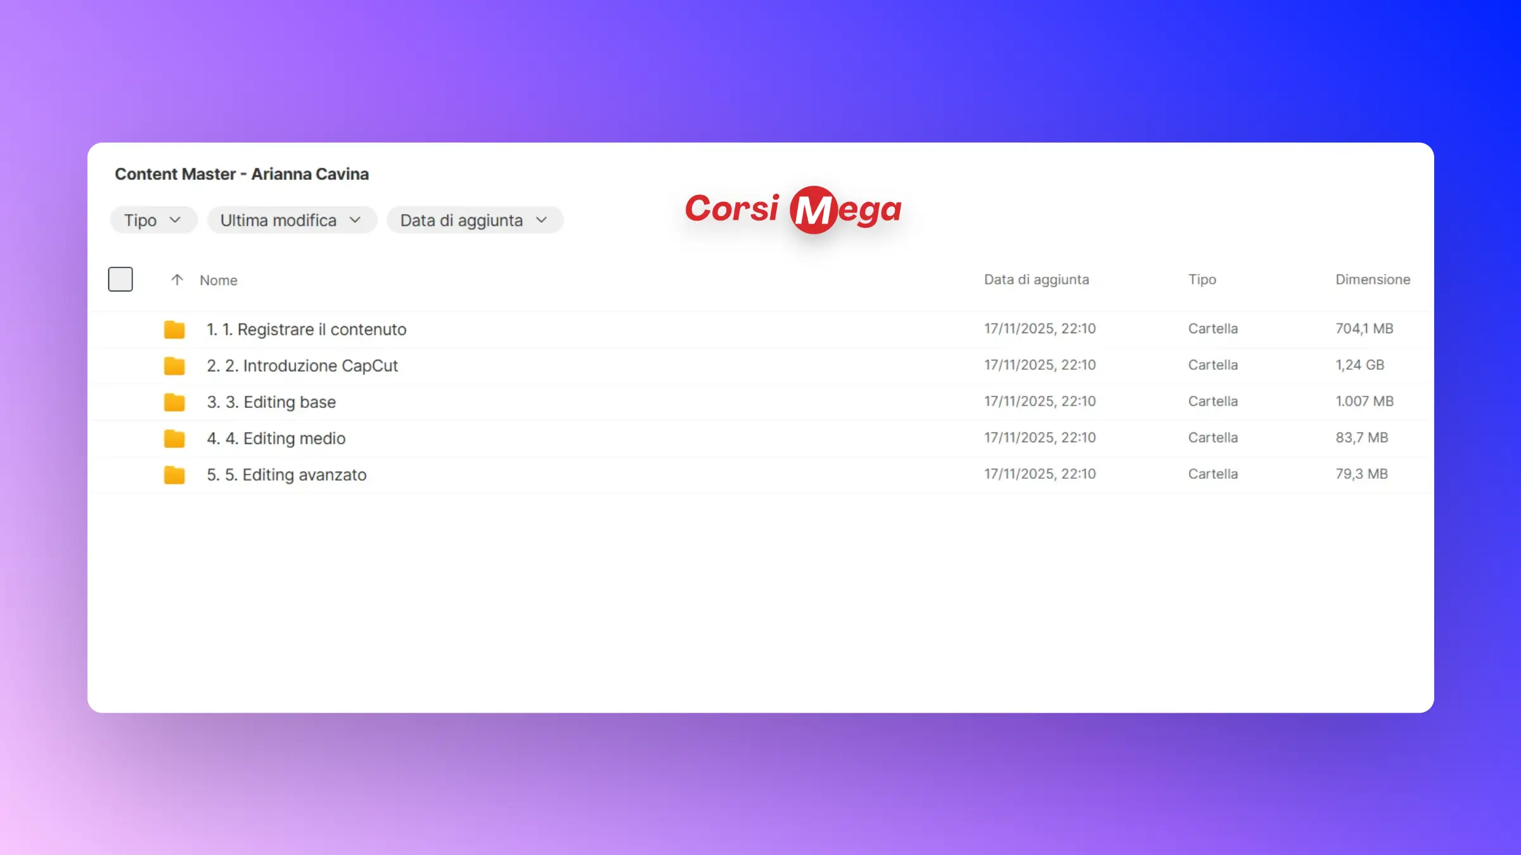Click the Editing avanzato folder icon
Screen dimensions: 1521x855
174,475
